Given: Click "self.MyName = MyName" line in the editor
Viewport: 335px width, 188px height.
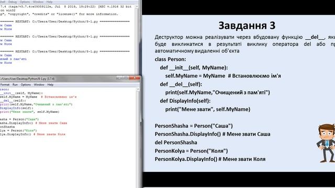Looking at the screenshot, I should click(38, 97).
